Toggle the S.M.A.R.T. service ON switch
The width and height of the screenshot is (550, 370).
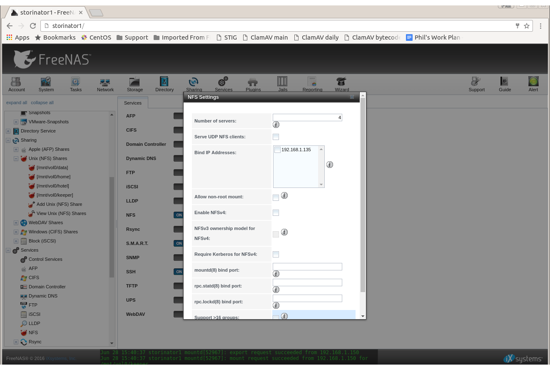coord(179,243)
